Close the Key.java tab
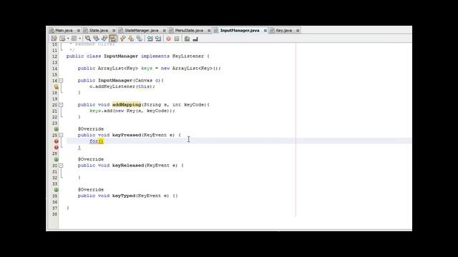458x257 pixels. click(298, 30)
